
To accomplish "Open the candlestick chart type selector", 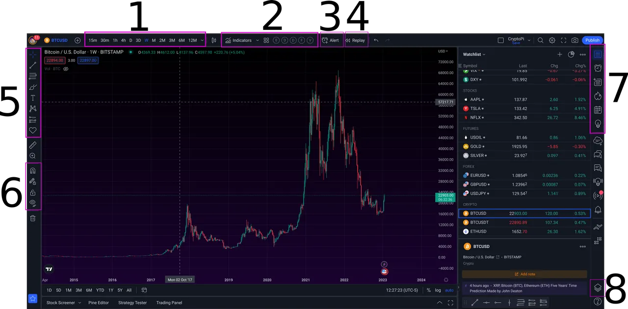I will pyautogui.click(x=214, y=40).
